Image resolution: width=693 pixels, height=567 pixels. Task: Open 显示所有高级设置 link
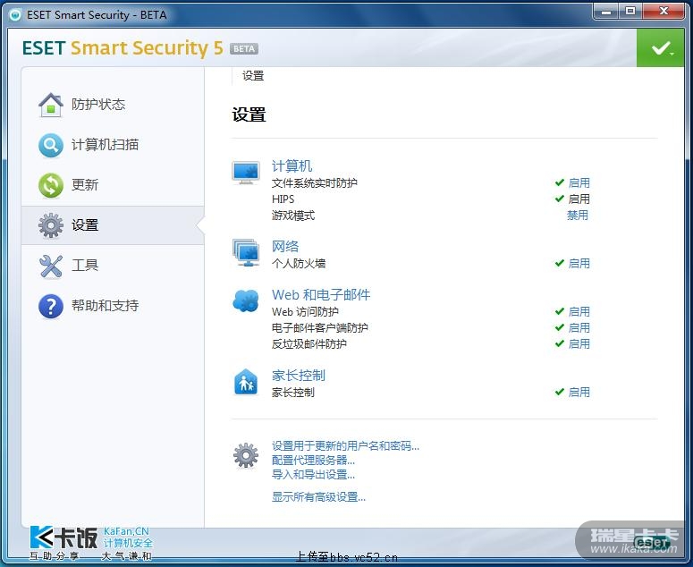[x=318, y=497]
